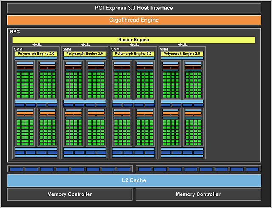
Task: Select the right Memory Controller block
Action: click(198, 194)
